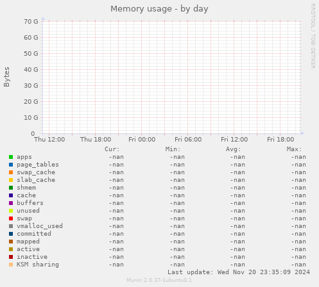Click the '20 G' y-axis tick label
This screenshot has height=287, width=319.
pyautogui.click(x=31, y=101)
